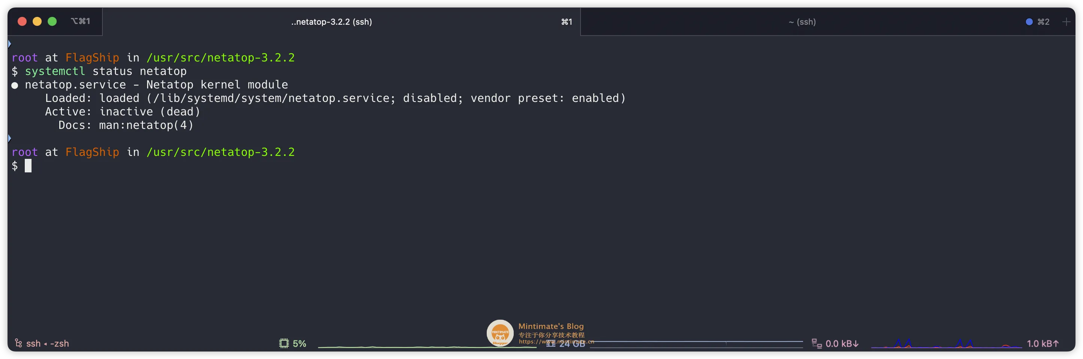The image size is (1083, 359).
Task: Click the ⌥⌘1 window shortcut label
Action: 80,21
